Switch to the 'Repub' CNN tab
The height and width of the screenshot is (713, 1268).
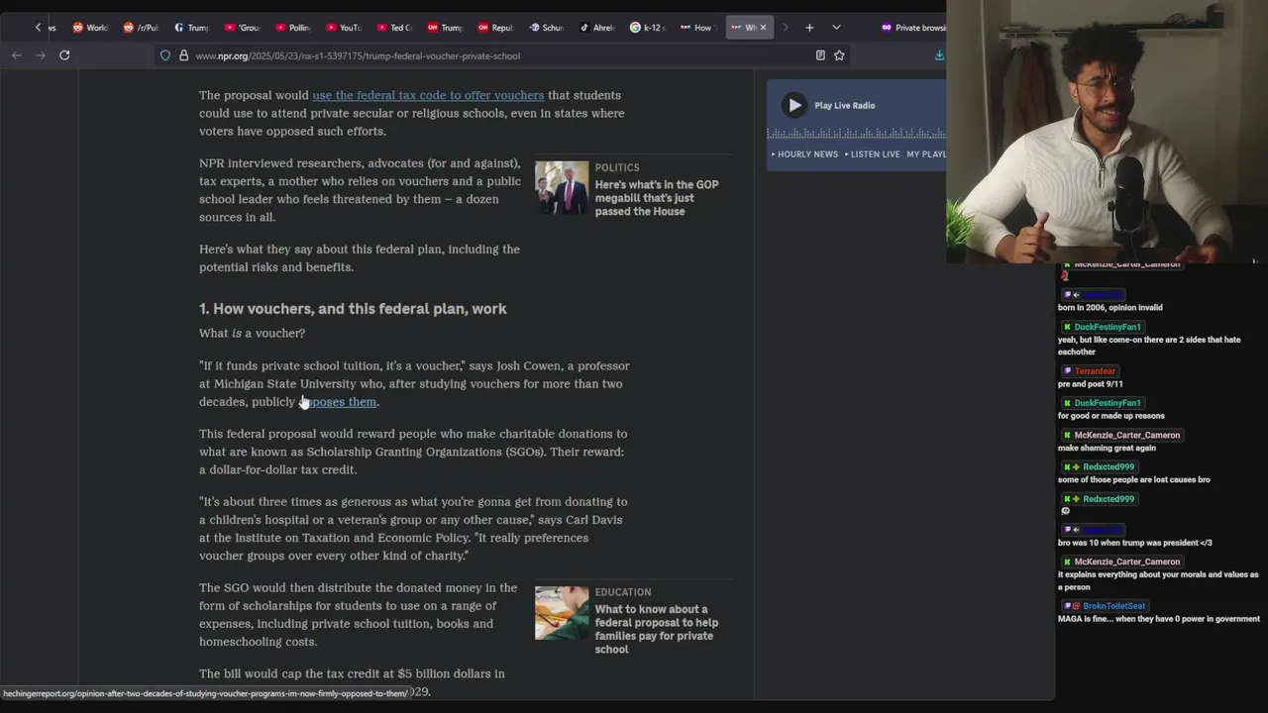tap(495, 28)
